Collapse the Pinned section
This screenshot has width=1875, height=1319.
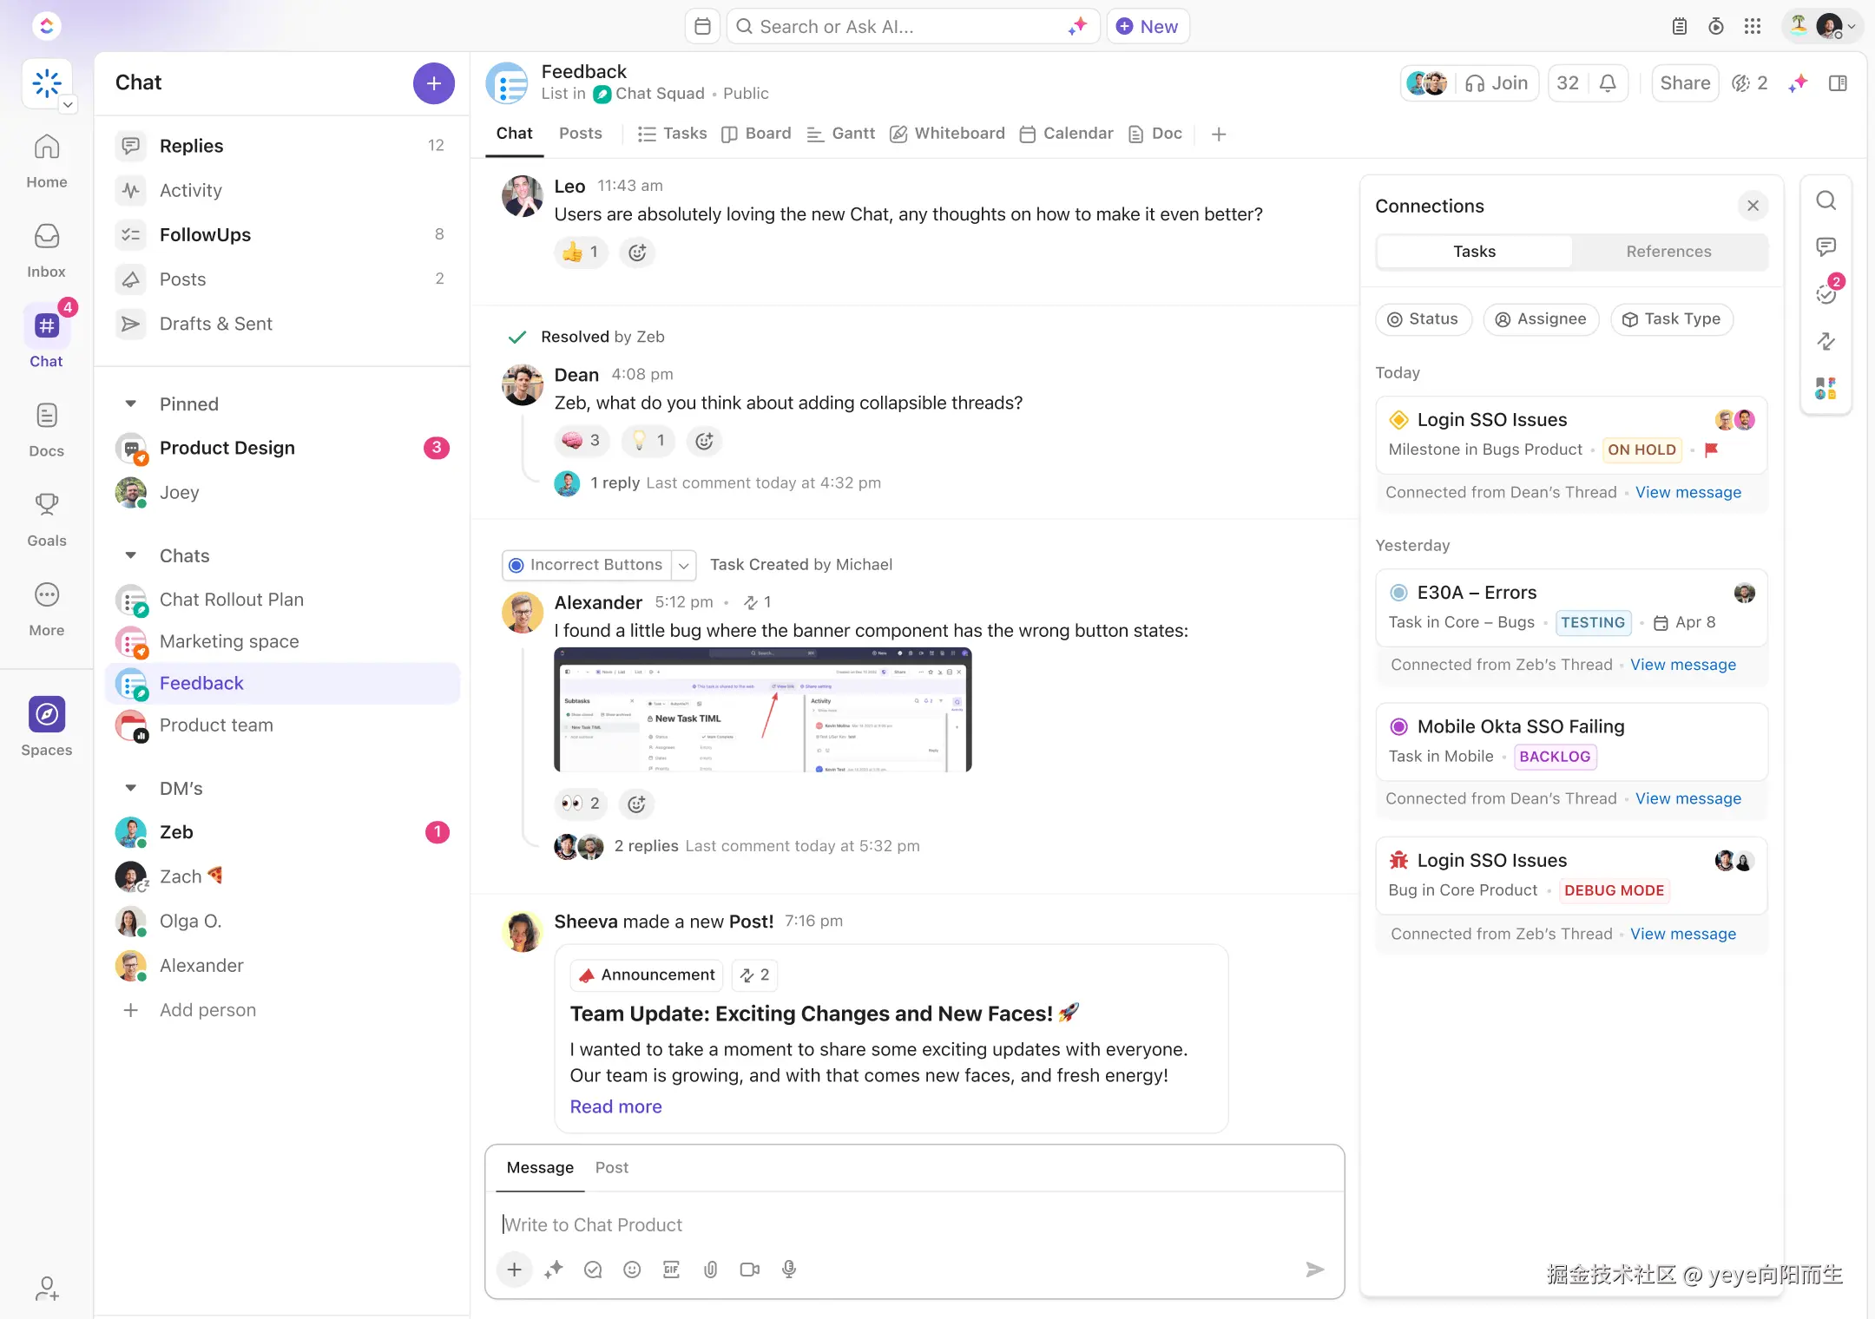[x=131, y=404]
